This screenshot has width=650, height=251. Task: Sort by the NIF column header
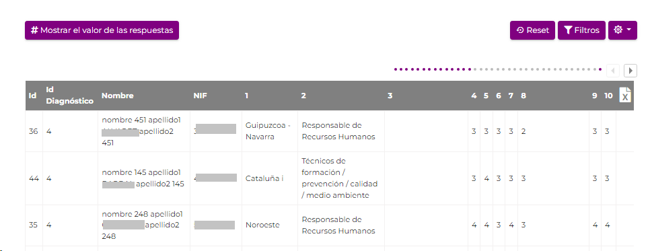pos(201,96)
